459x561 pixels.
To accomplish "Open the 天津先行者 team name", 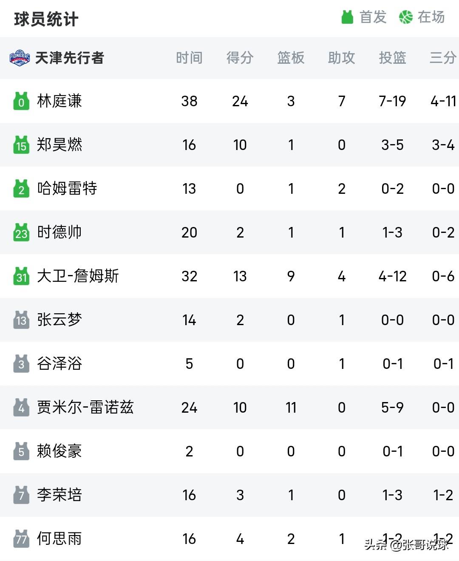I will [70, 58].
